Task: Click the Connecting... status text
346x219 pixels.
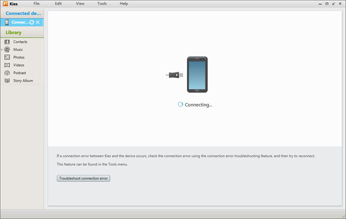Action: click(x=199, y=105)
